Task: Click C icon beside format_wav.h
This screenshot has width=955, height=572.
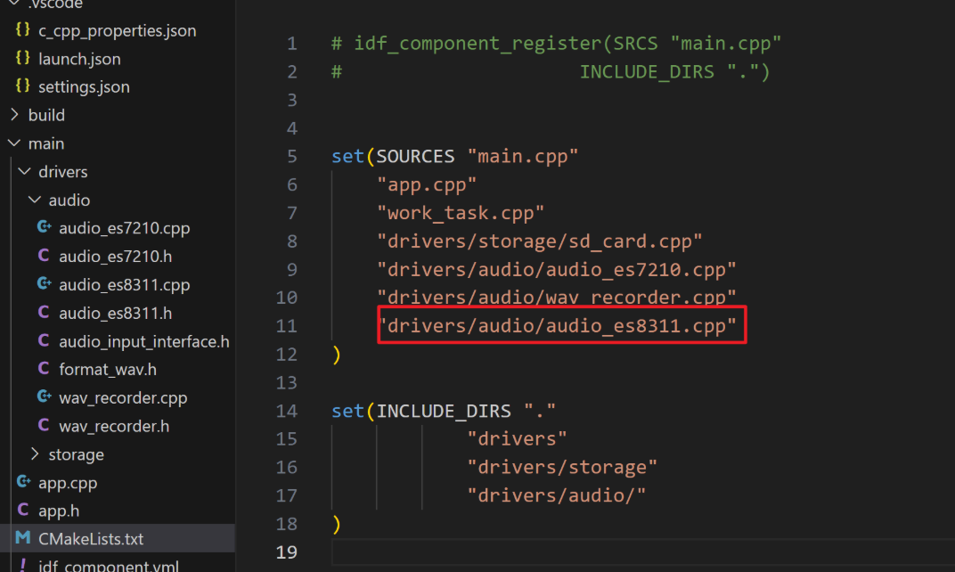Action: (x=44, y=369)
